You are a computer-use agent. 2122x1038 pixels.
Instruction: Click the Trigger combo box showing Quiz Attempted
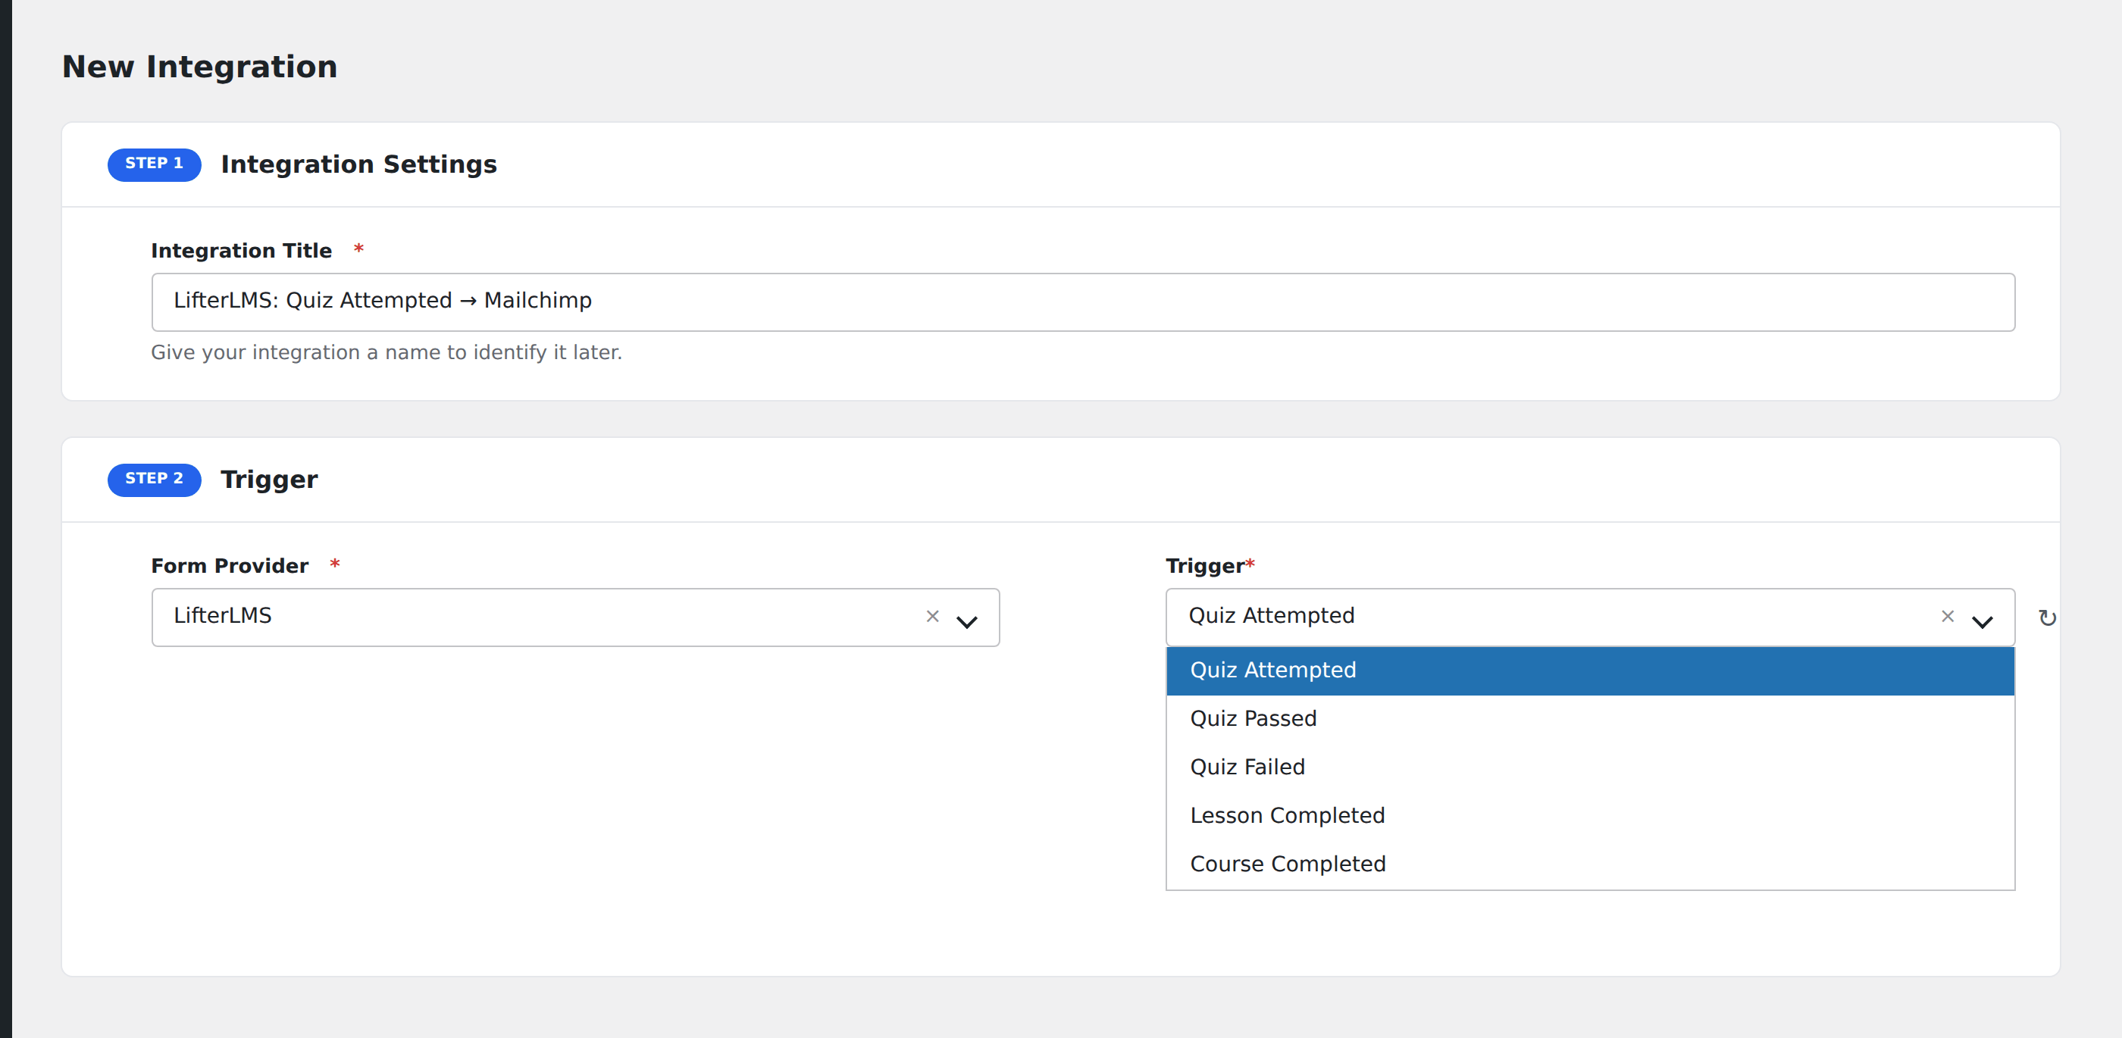coord(1590,617)
